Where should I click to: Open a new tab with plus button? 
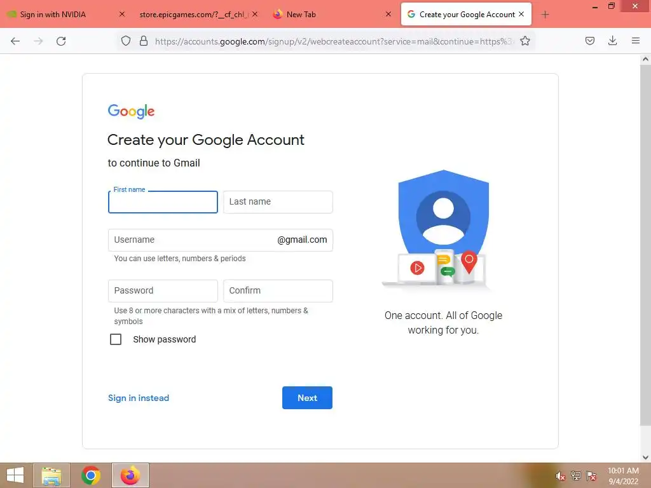545,15
